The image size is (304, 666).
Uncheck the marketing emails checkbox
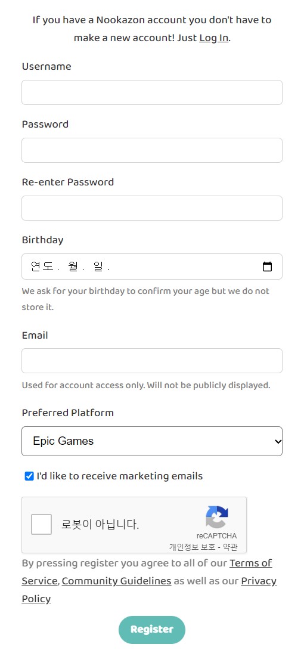point(29,476)
